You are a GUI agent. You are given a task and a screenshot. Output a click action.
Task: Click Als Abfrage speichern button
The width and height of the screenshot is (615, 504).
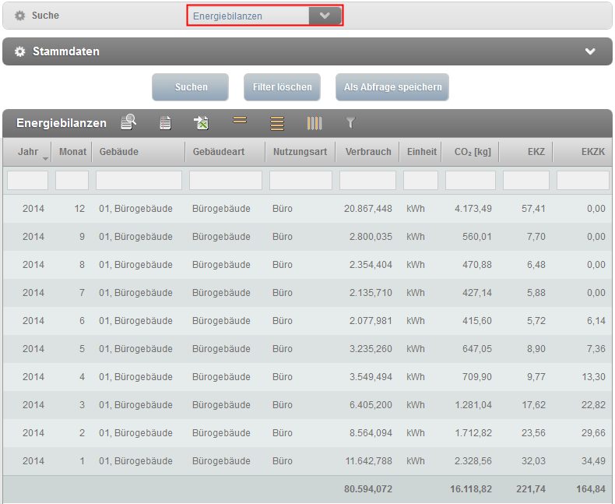pyautogui.click(x=392, y=87)
